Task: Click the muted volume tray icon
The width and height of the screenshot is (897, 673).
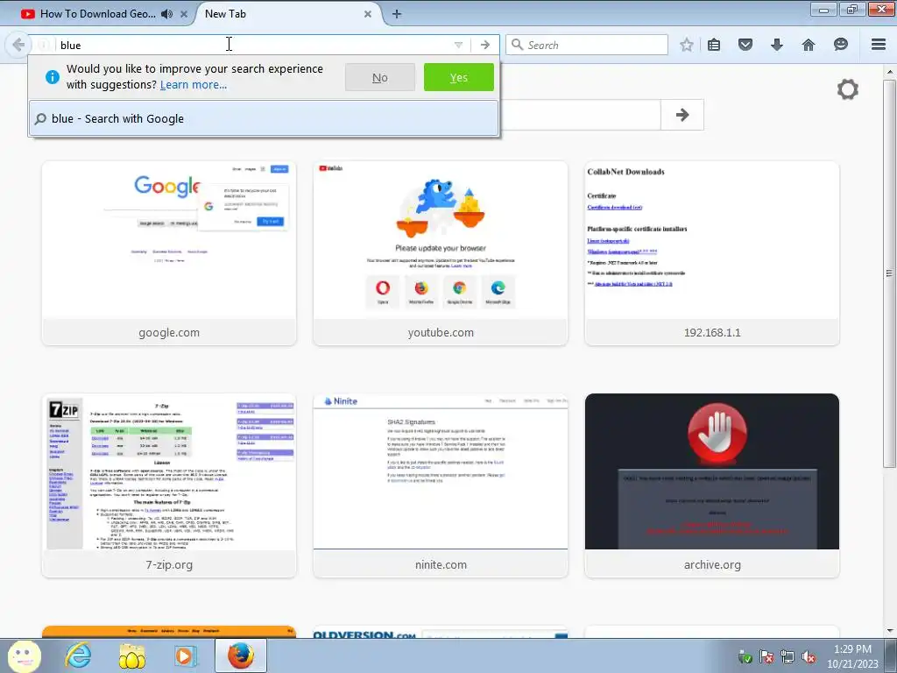Action: tap(809, 656)
